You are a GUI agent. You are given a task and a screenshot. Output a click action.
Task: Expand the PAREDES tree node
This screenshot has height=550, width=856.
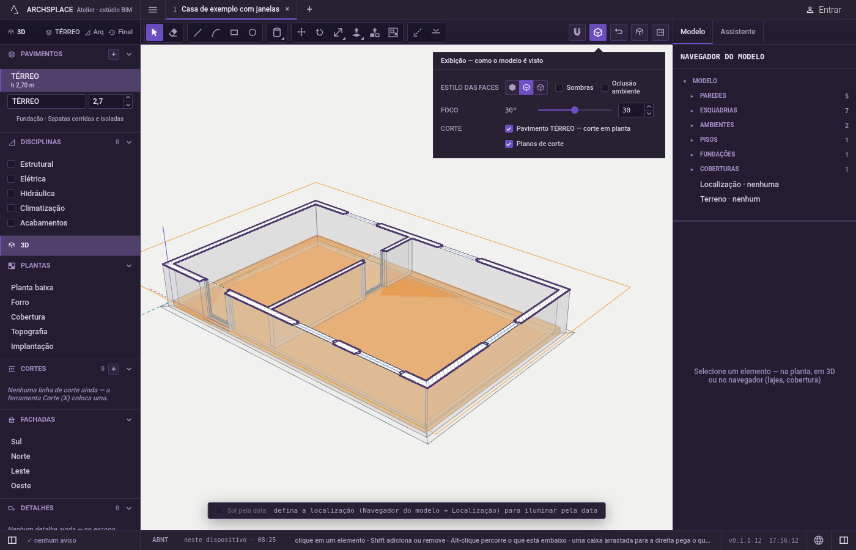pos(692,96)
